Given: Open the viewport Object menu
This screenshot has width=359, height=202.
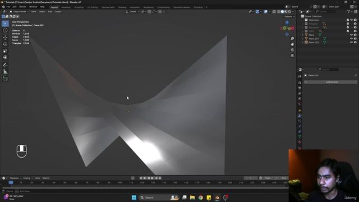Looking at the screenshot, I should (58, 11).
